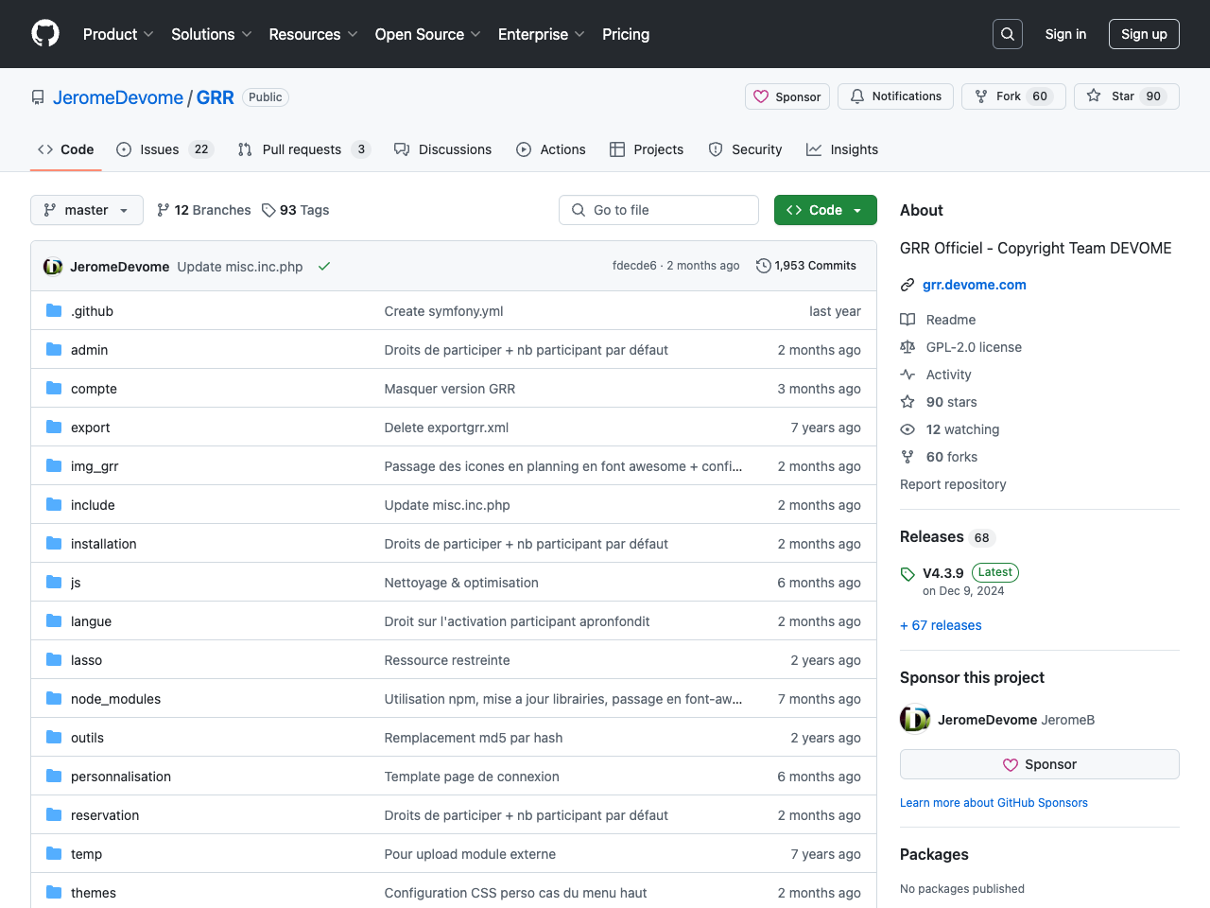Viewport: 1210px width, 908px height.
Task: Open the Pricing page
Action: point(626,34)
